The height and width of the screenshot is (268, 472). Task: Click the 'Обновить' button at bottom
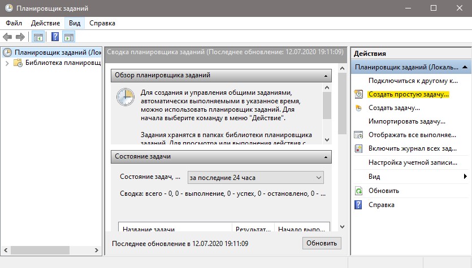click(x=322, y=243)
